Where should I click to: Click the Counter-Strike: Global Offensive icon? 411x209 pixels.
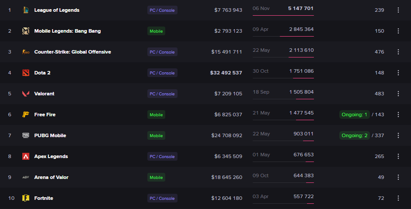point(26,52)
